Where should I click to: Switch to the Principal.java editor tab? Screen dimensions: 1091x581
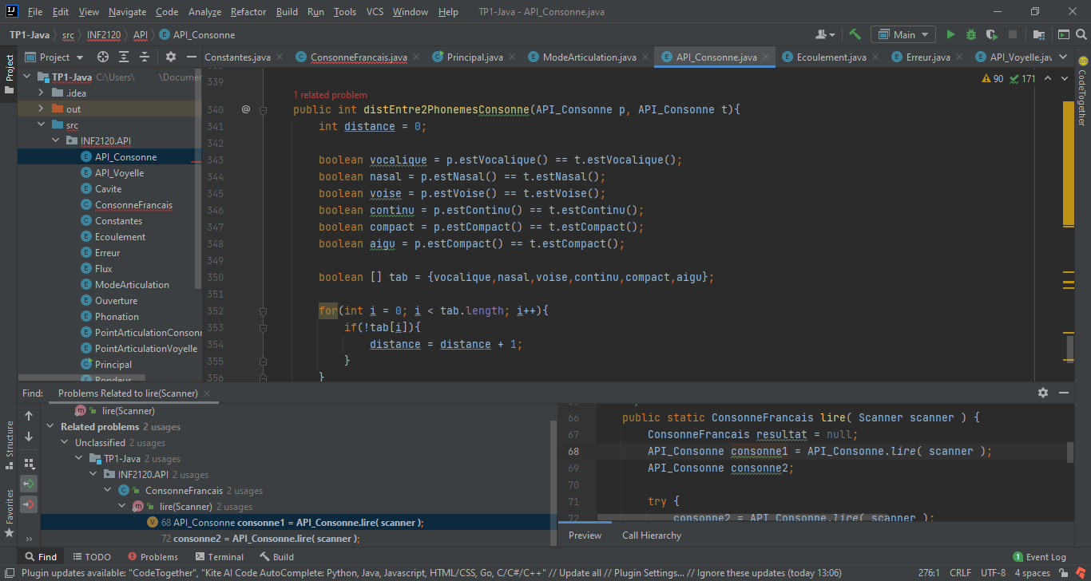(x=474, y=57)
